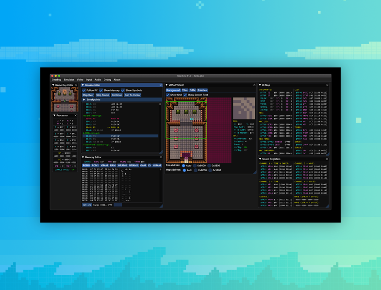Close the Memory Editor panel

click(x=161, y=158)
